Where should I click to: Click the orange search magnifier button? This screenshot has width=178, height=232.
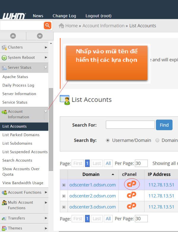(47, 25)
